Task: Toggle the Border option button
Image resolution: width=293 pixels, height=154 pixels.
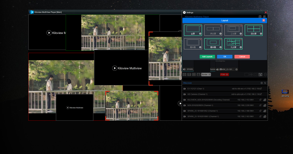Action: coord(206,75)
